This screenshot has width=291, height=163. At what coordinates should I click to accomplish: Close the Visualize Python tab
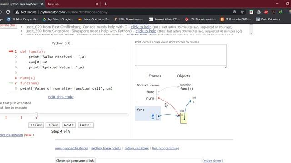(x=42, y=4)
